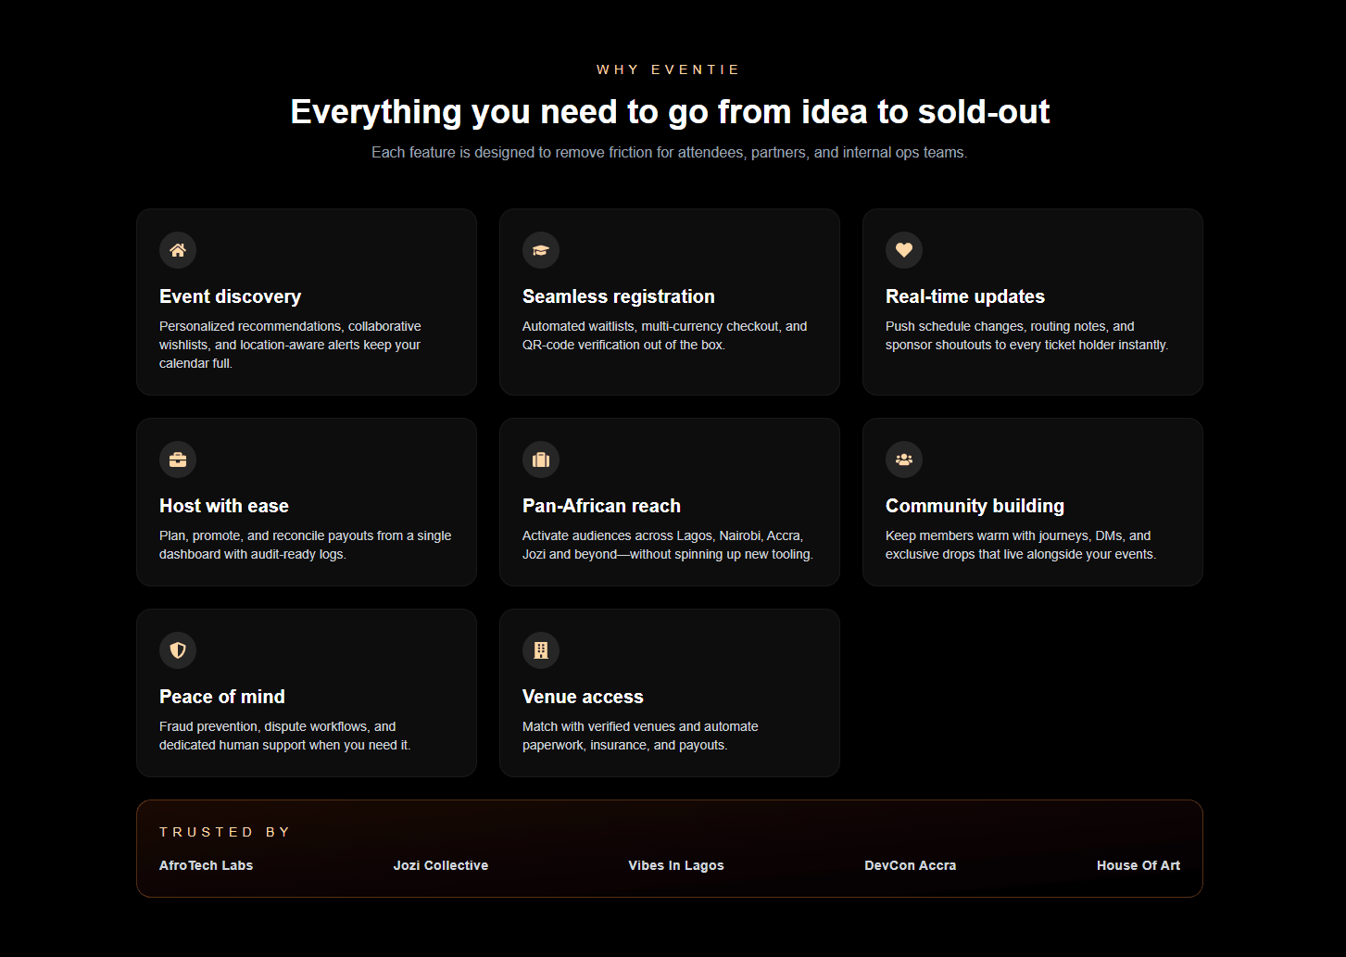The image size is (1346, 957).
Task: Open the AfroTech Labs partner link
Action: [x=206, y=865]
